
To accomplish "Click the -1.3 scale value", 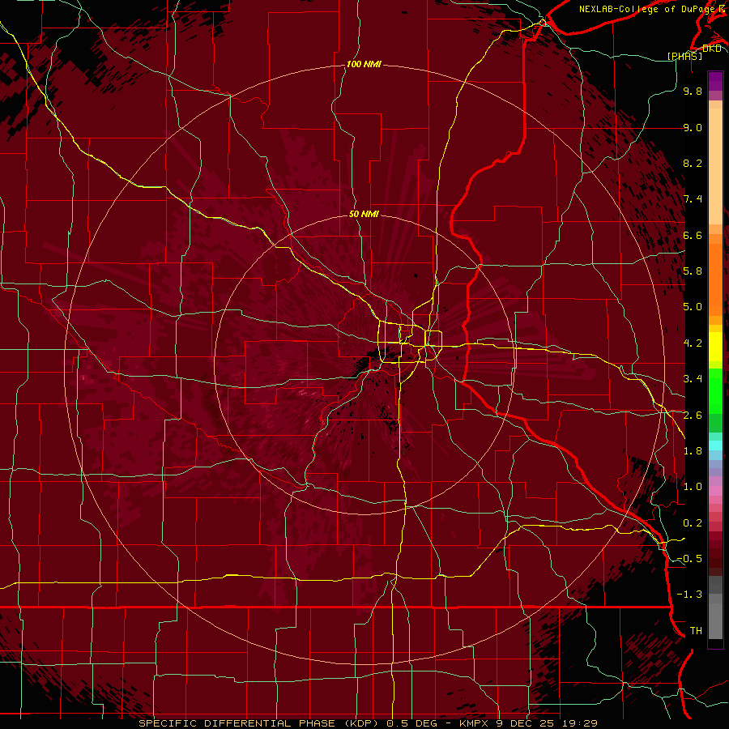I will click(x=689, y=595).
